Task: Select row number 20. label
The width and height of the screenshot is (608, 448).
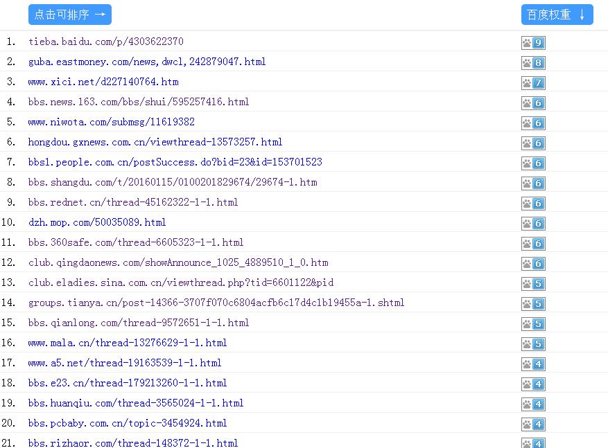Action: (8, 423)
